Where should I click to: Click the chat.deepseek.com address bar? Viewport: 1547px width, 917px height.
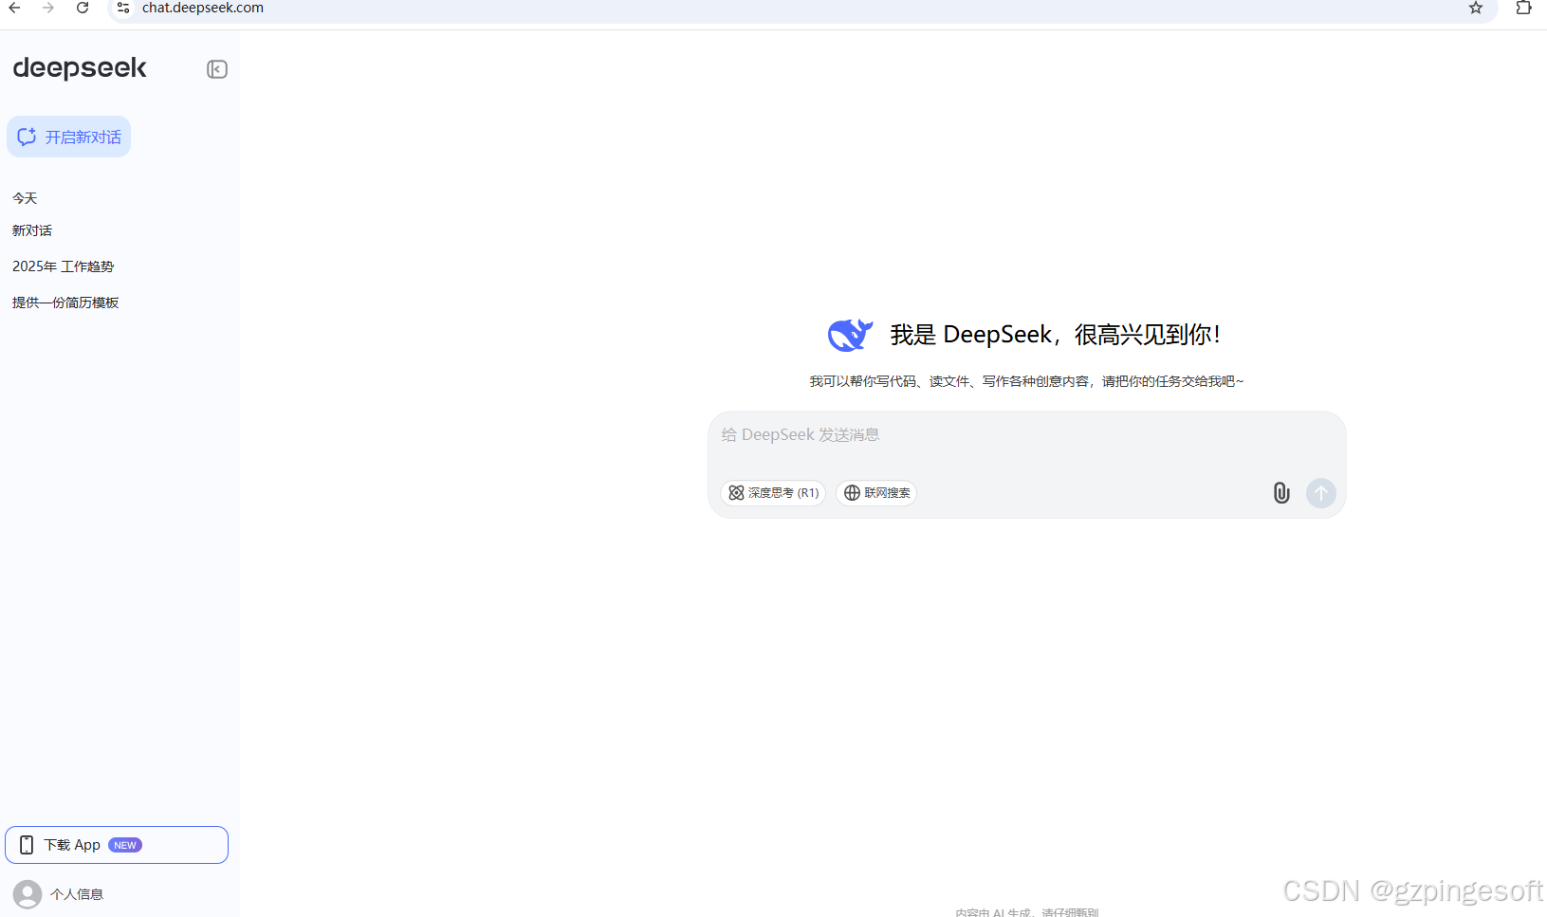pyautogui.click(x=802, y=9)
